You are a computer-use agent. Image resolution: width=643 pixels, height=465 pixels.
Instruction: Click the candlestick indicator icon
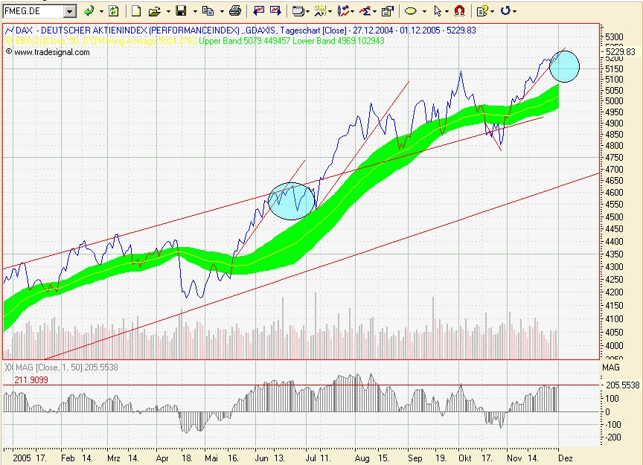coord(343,11)
